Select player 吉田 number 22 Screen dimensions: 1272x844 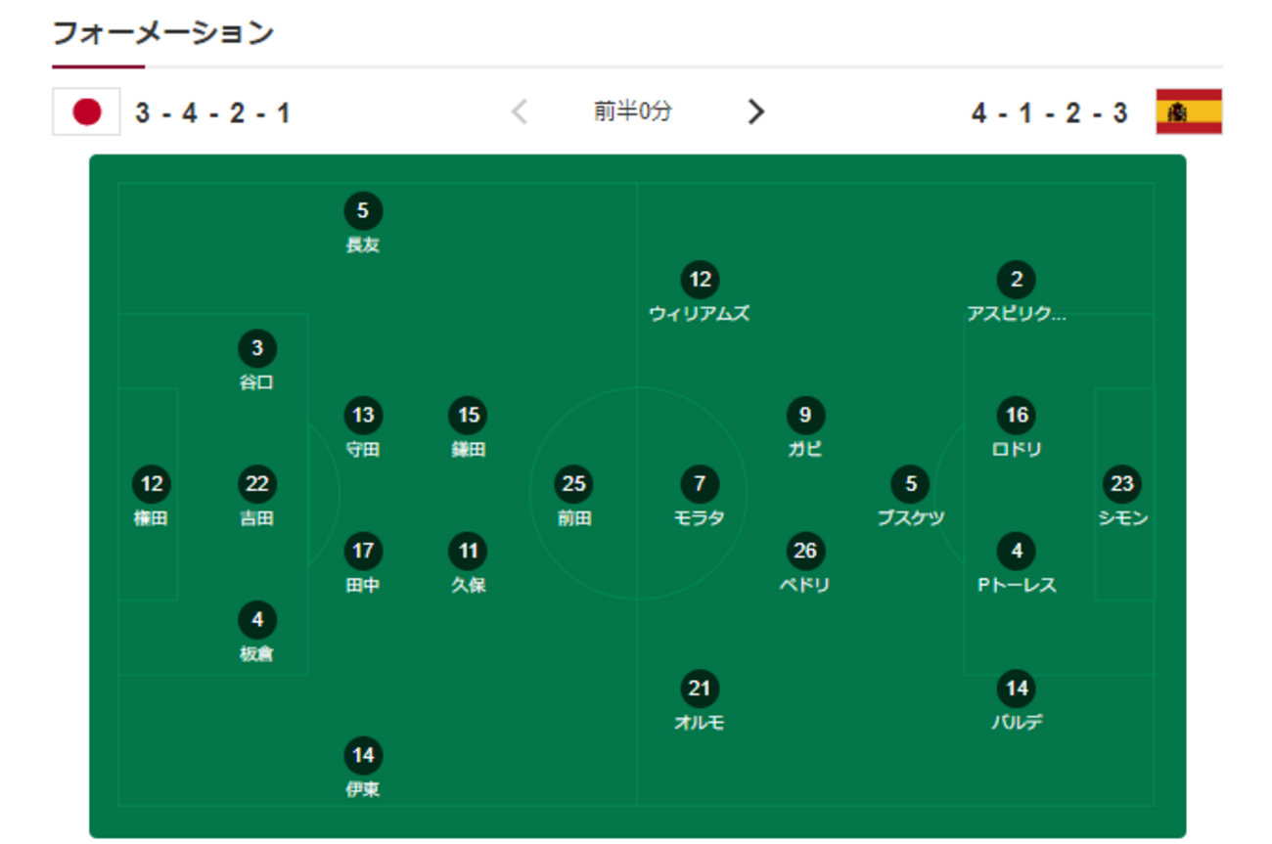pos(257,483)
